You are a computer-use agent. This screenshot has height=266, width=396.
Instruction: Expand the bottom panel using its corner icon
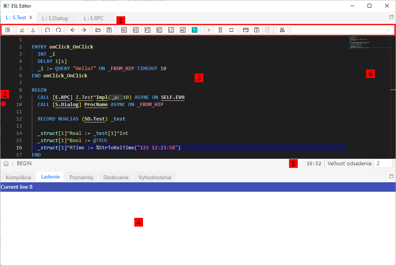(391, 176)
